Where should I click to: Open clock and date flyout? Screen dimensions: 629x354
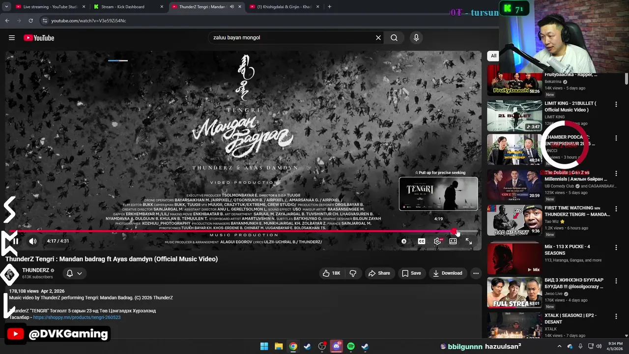pyautogui.click(x=615, y=346)
